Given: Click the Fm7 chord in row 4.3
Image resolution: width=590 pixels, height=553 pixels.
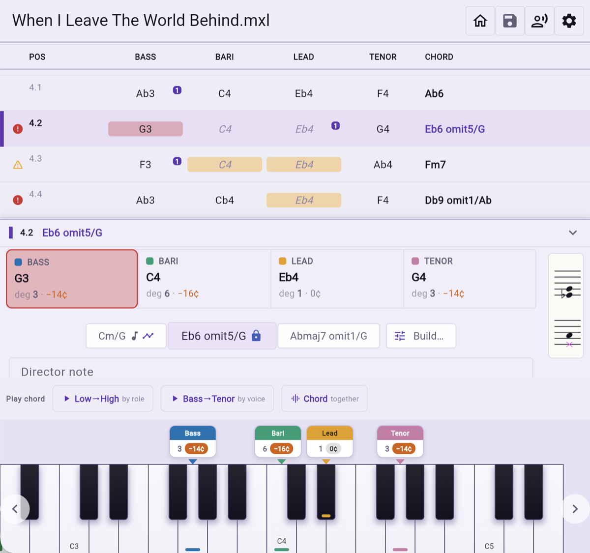Looking at the screenshot, I should [x=435, y=165].
